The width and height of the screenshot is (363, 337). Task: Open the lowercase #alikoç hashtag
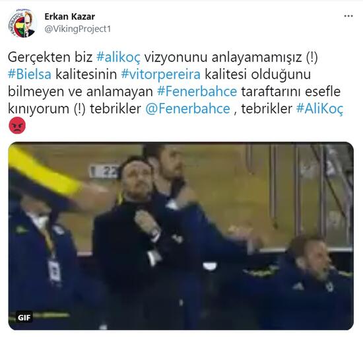[118, 57]
